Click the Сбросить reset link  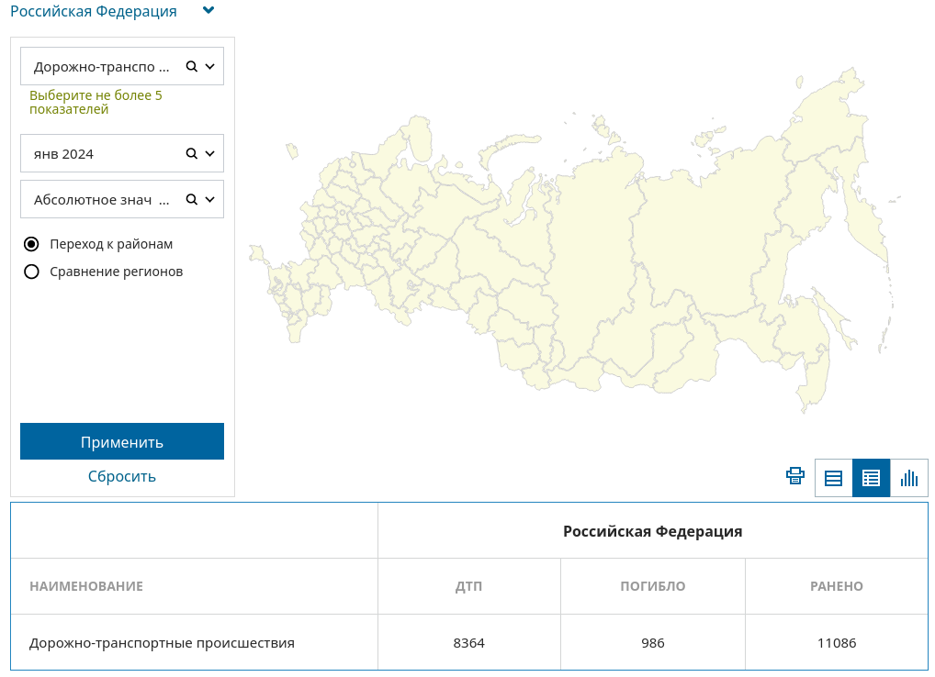click(122, 476)
